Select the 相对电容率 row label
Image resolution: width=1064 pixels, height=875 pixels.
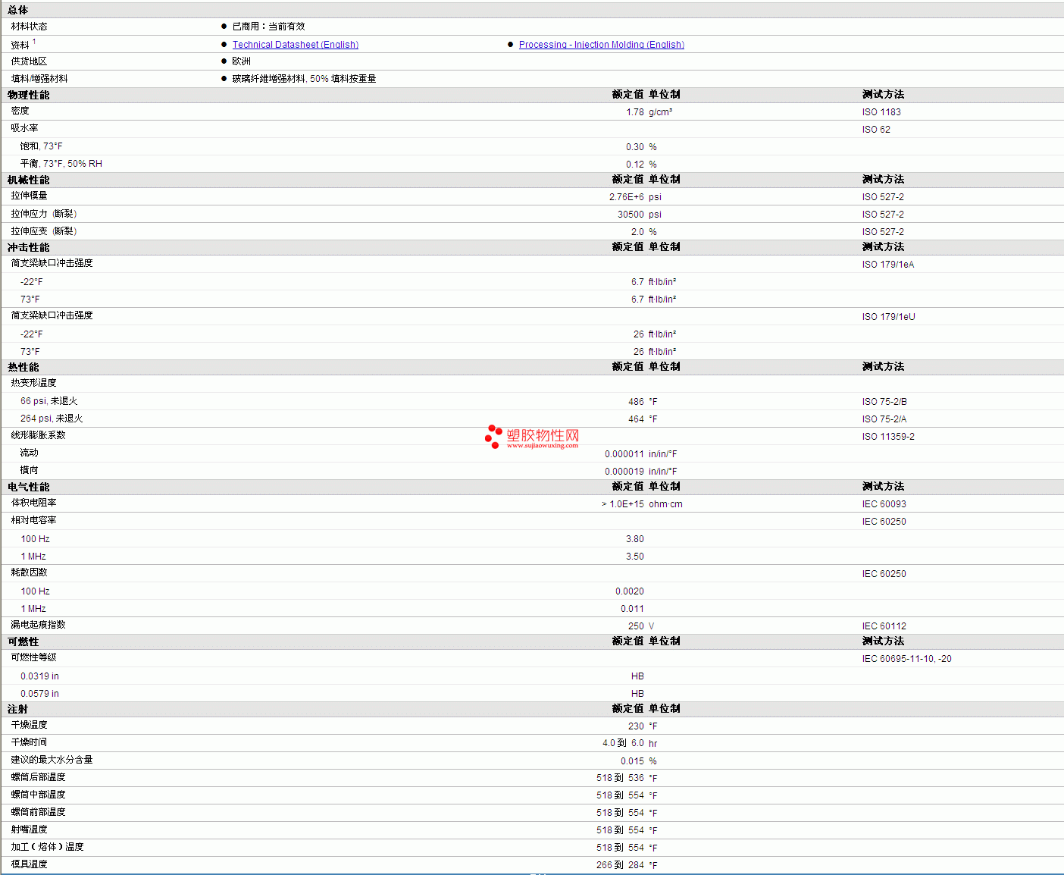[x=33, y=520]
